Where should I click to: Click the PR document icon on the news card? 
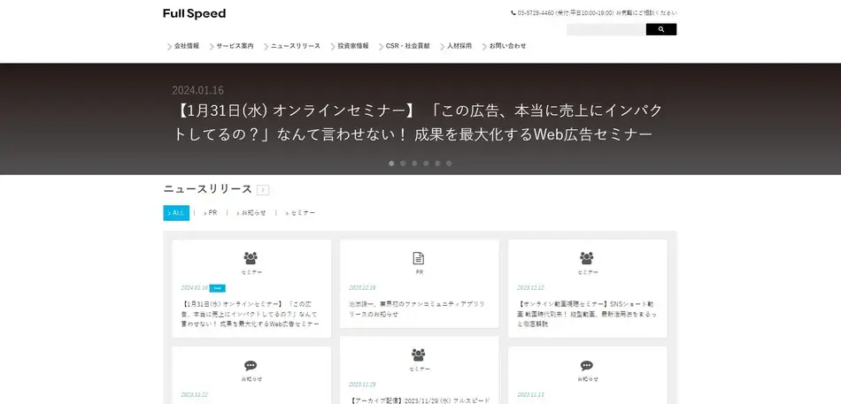pos(419,258)
